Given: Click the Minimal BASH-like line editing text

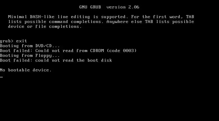Looking at the screenshot, I should (49, 17).
